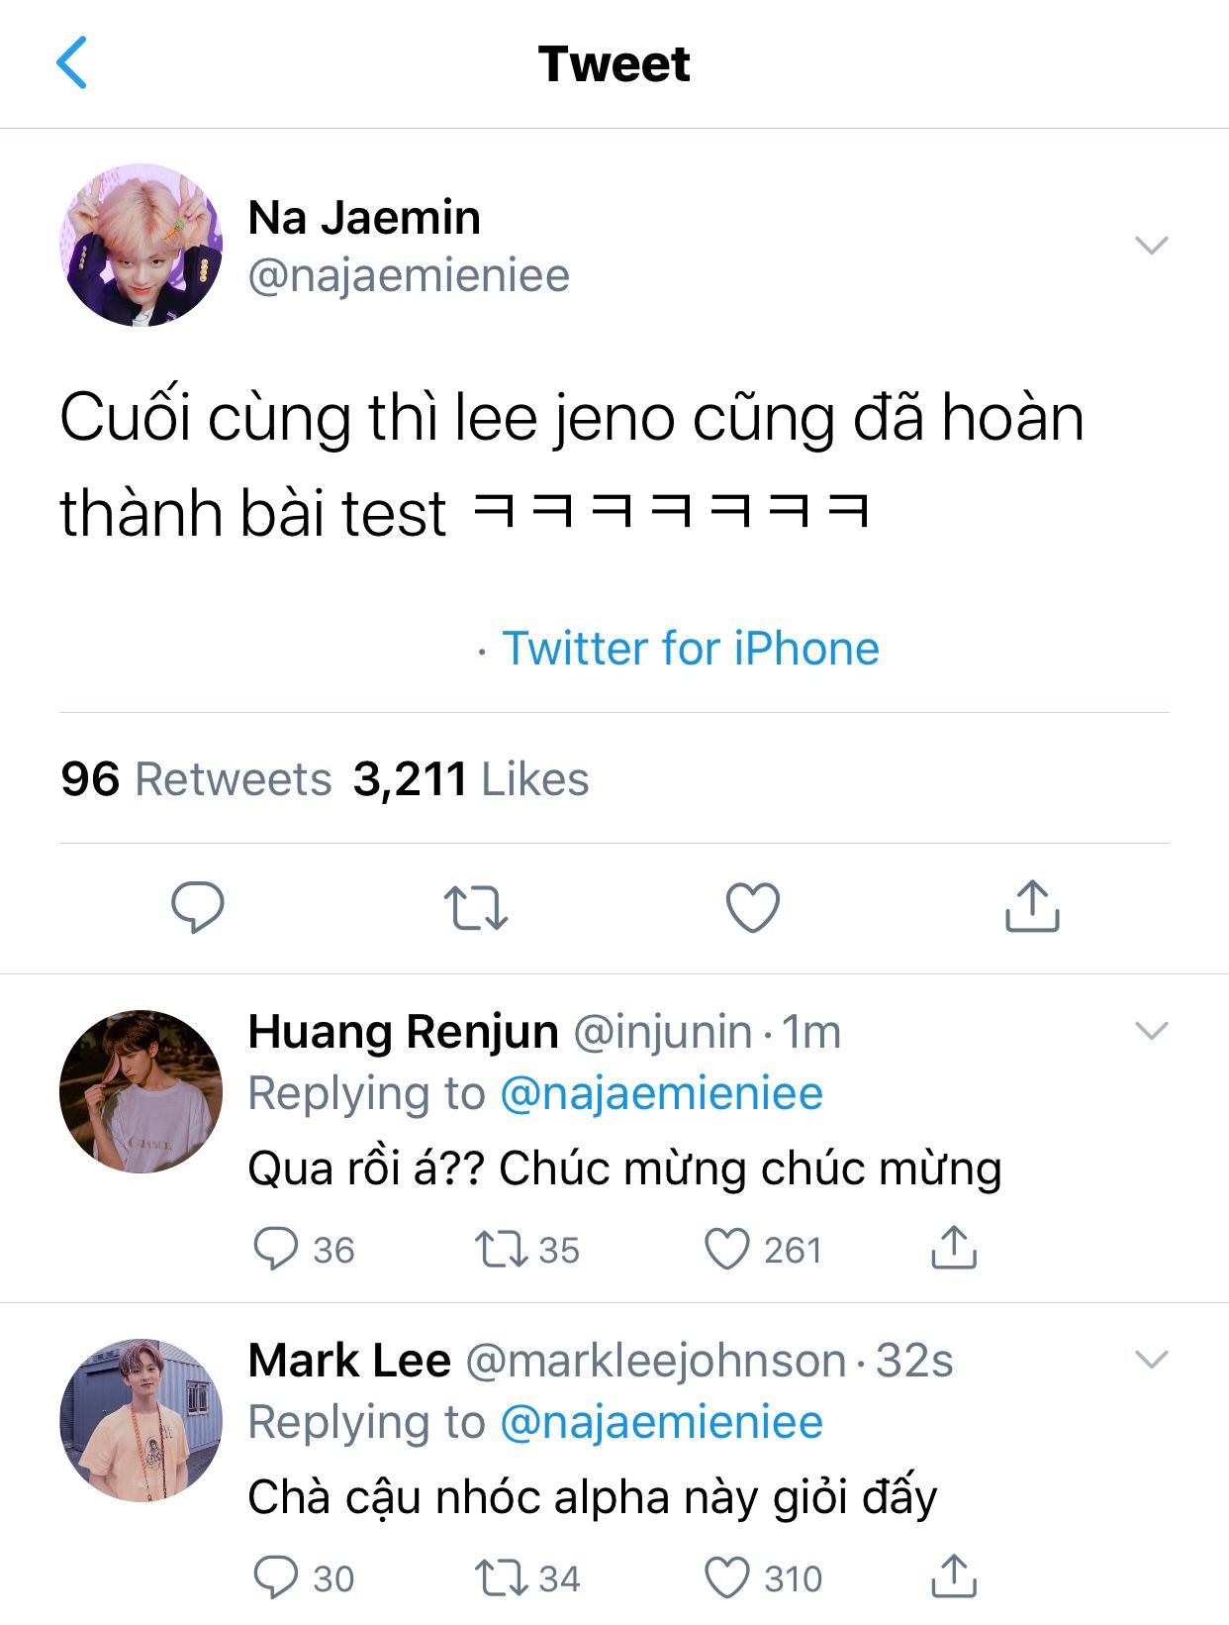Share Na Jaemin's main tweet
The width and height of the screenshot is (1229, 1625).
[x=1032, y=905]
